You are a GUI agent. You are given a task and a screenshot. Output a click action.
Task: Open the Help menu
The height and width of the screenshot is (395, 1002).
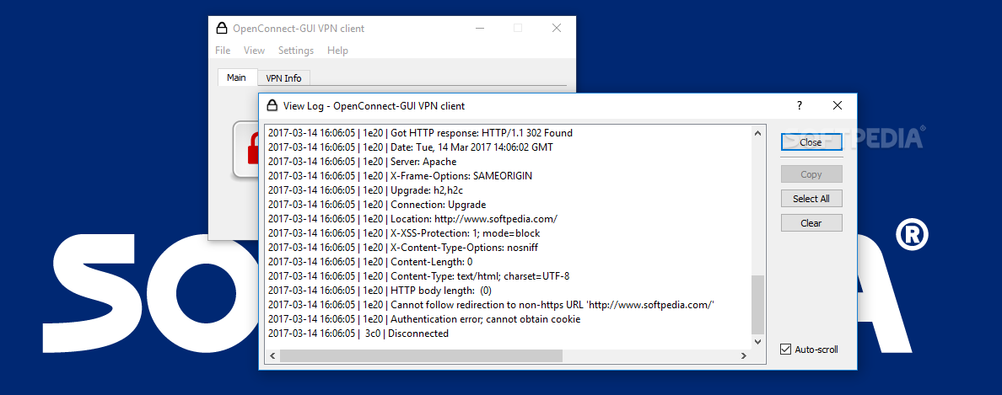tap(337, 51)
